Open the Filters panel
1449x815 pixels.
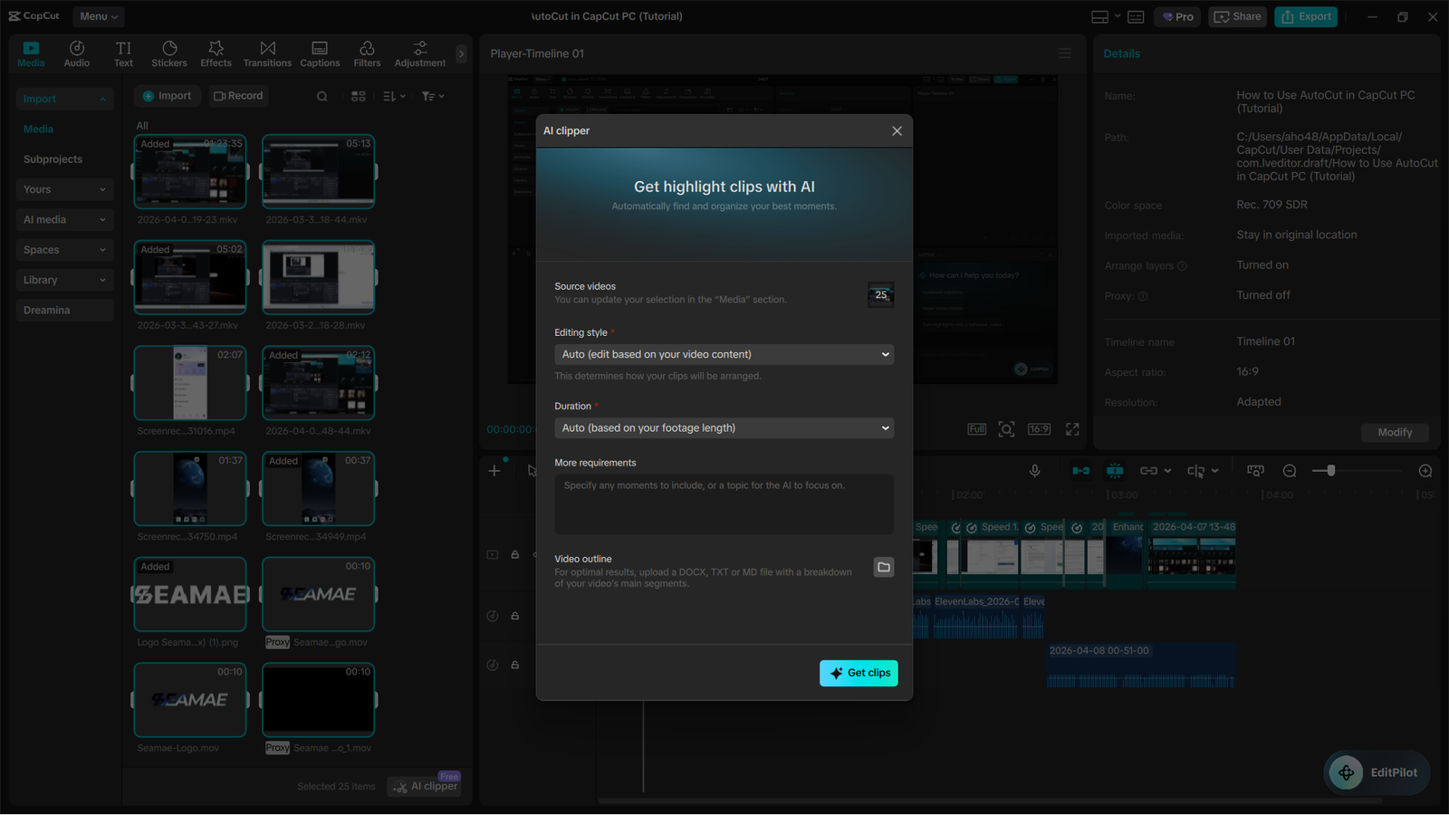(366, 53)
